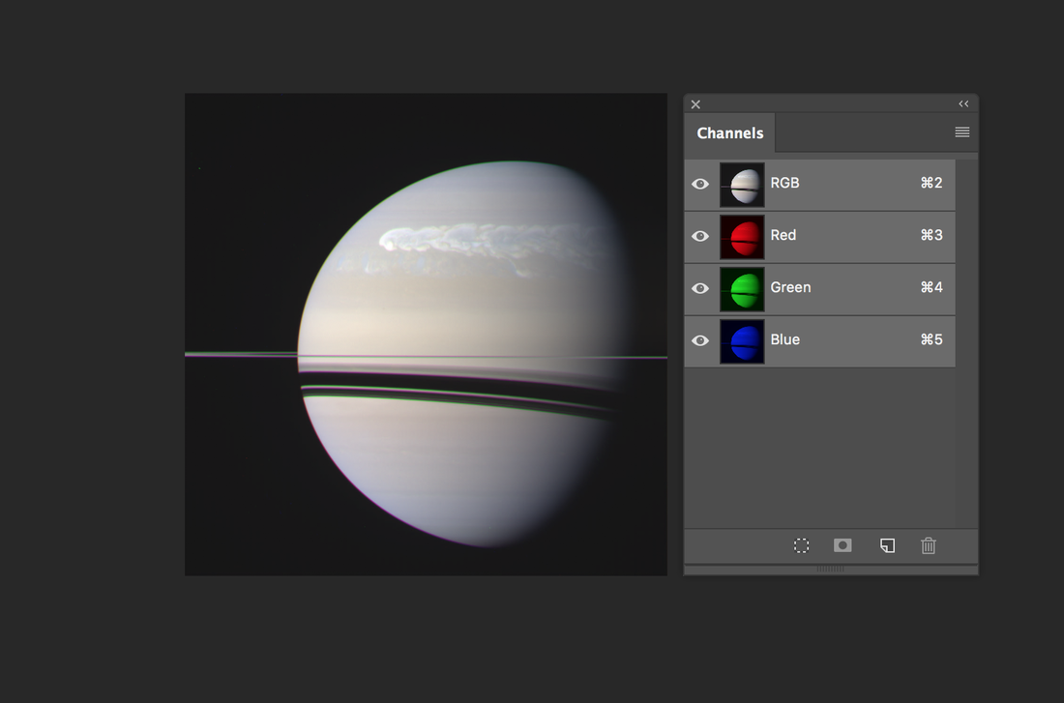Viewport: 1064px width, 703px height.
Task: Click the Save selection as channel icon
Action: 842,545
